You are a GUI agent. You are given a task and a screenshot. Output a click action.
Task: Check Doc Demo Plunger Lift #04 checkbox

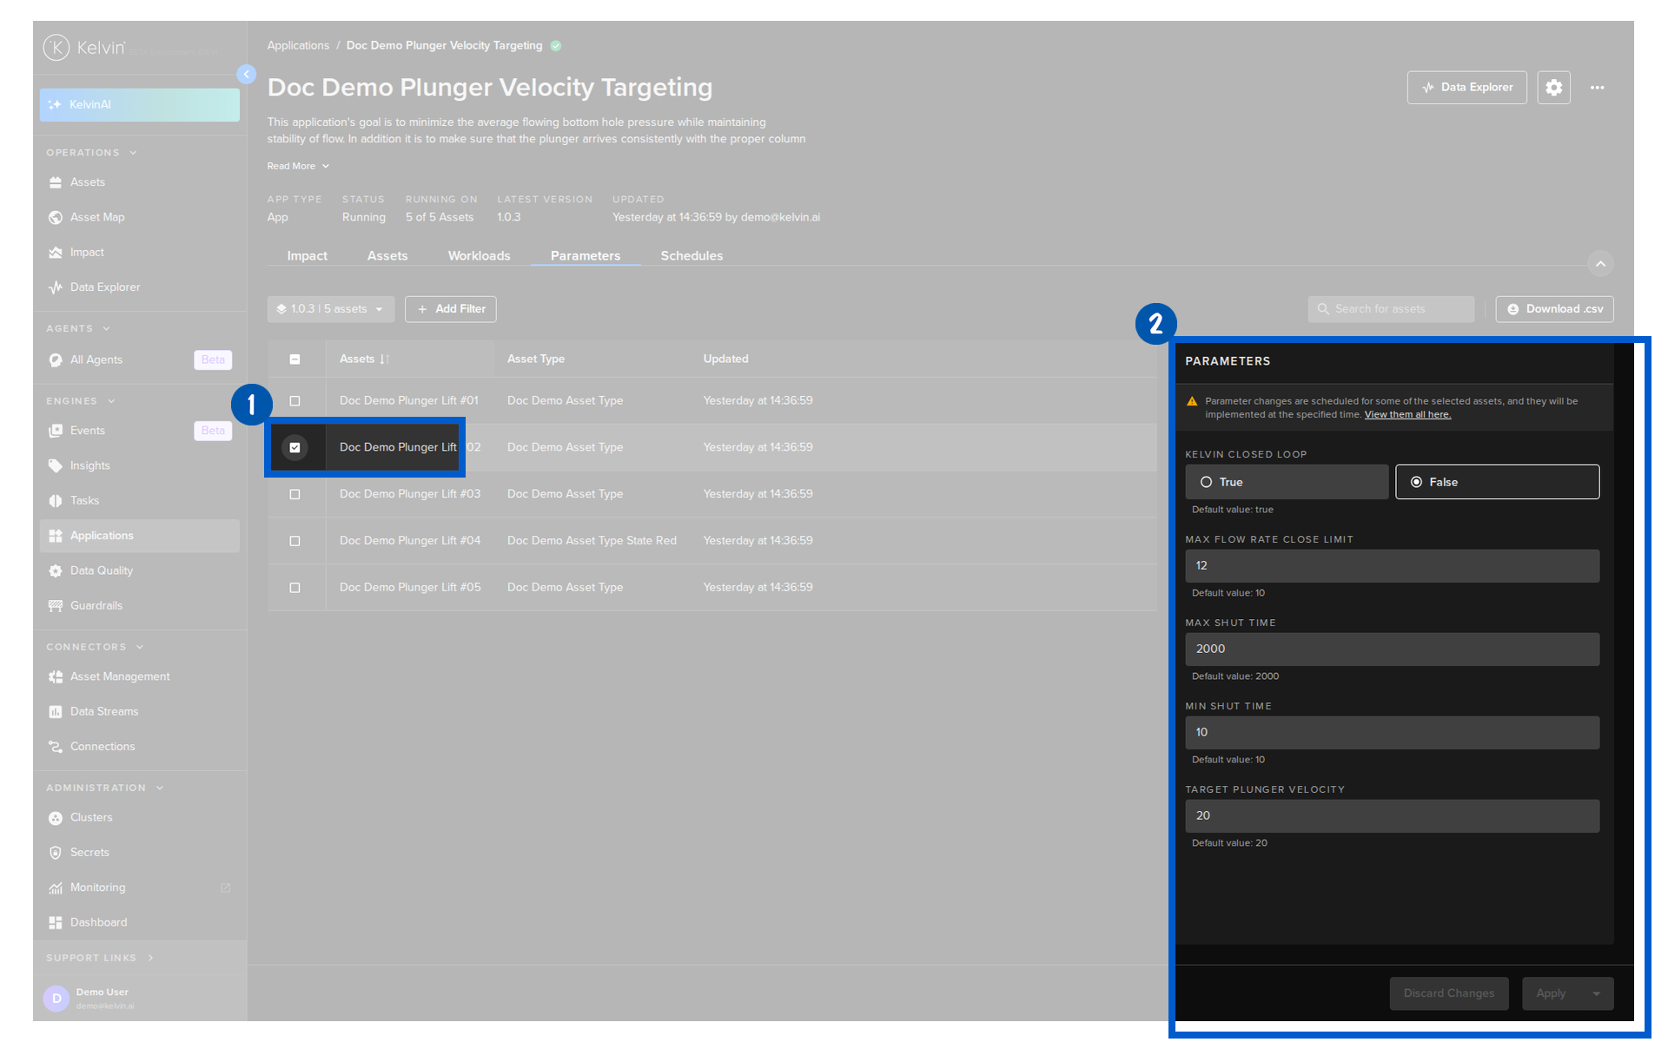coord(295,541)
